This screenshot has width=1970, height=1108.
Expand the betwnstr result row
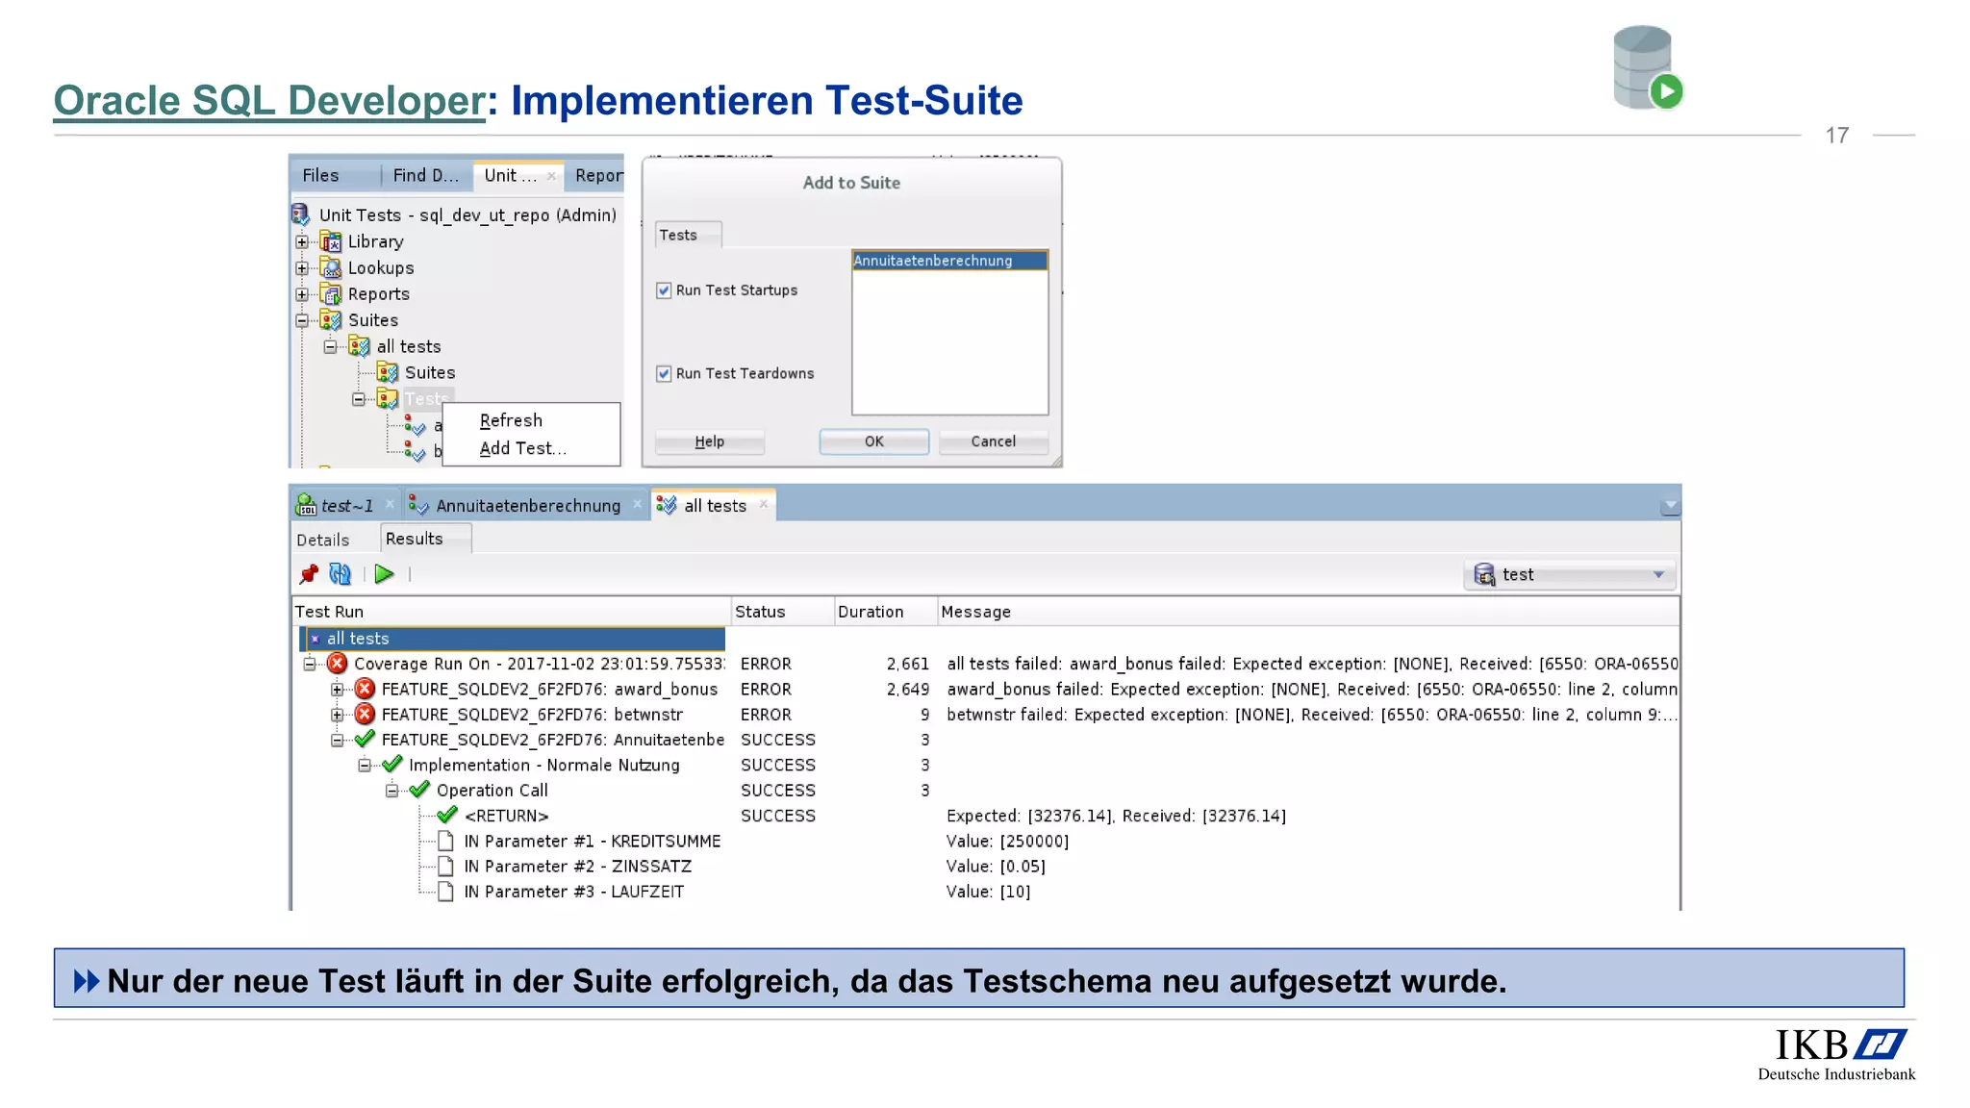pyautogui.click(x=337, y=715)
